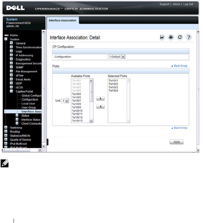Expand Time Synchronization node

click(x=11, y=47)
